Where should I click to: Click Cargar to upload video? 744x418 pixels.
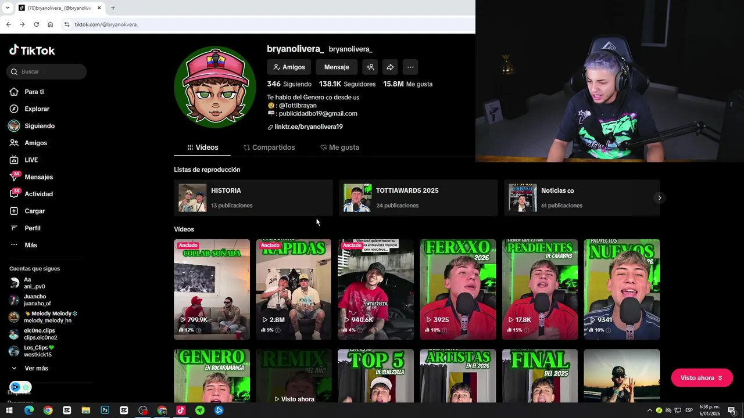34,211
